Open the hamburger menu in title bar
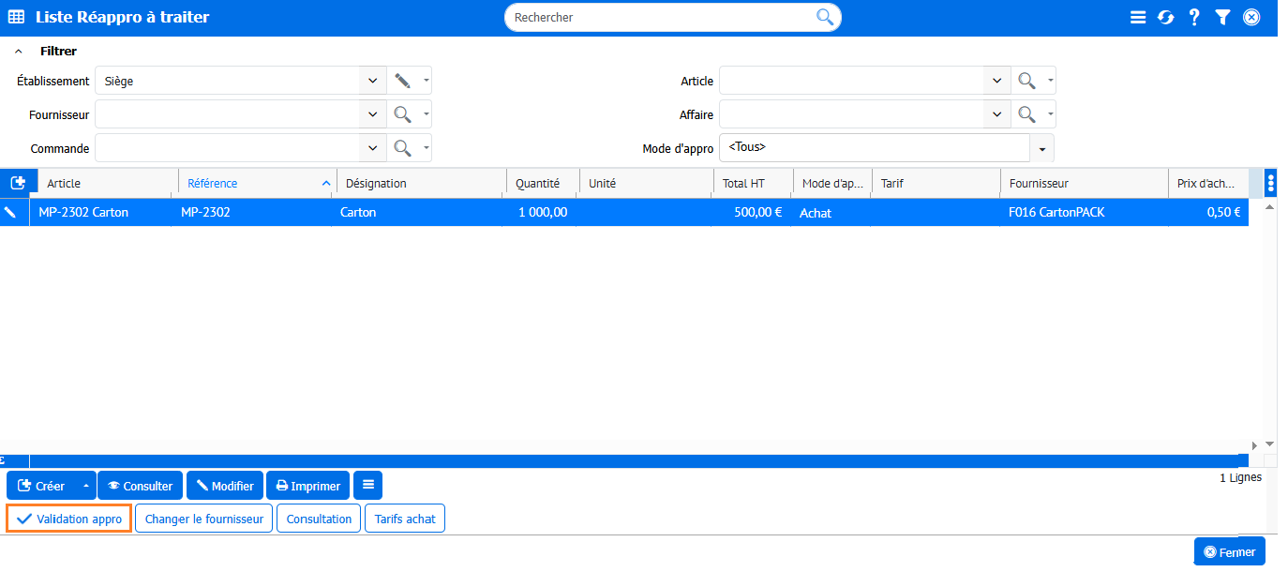This screenshot has width=1288, height=572. click(x=1138, y=18)
